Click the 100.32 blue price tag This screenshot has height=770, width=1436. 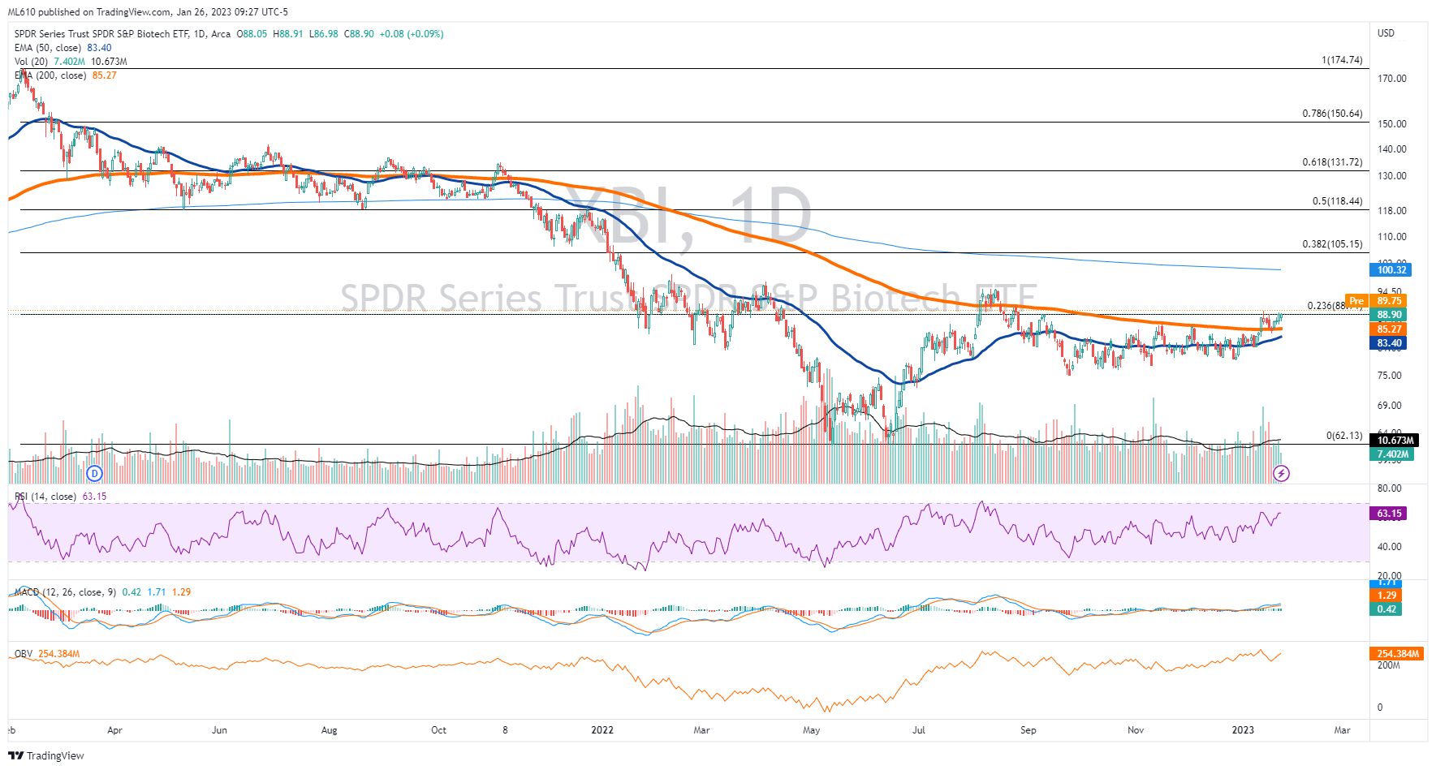click(x=1391, y=270)
